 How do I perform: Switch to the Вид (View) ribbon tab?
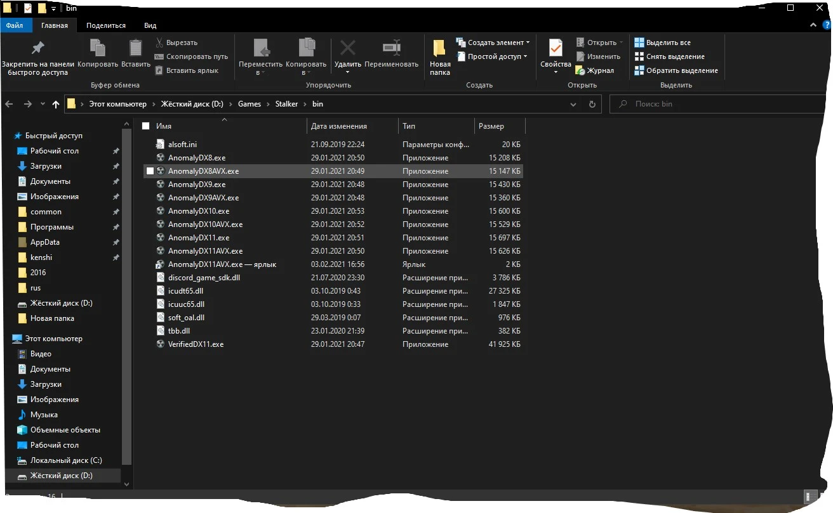pos(150,25)
